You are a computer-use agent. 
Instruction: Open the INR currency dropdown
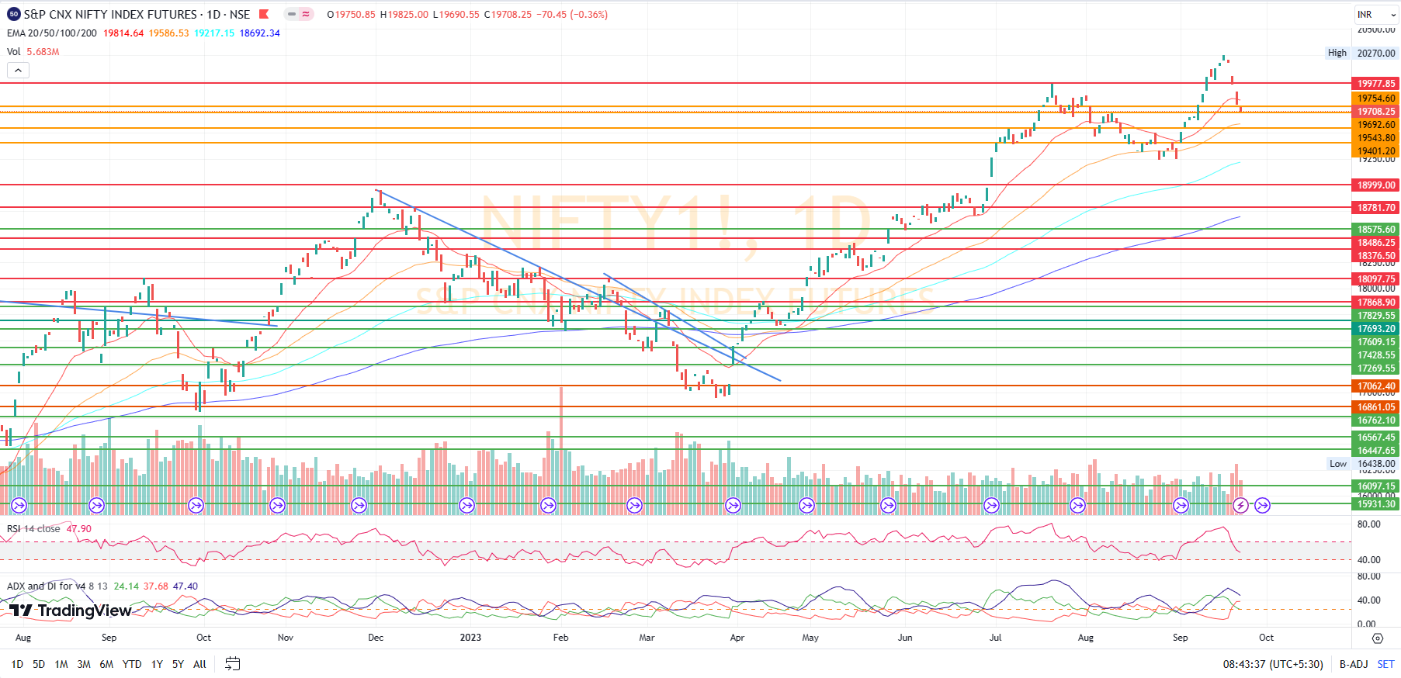[1375, 15]
